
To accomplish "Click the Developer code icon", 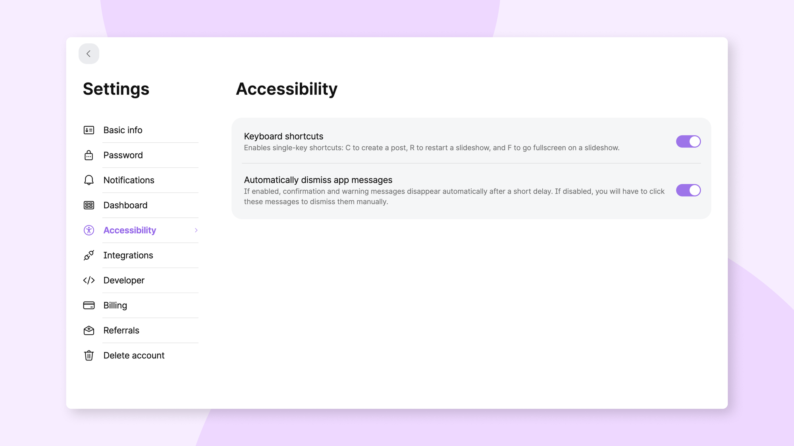I will 89,280.
